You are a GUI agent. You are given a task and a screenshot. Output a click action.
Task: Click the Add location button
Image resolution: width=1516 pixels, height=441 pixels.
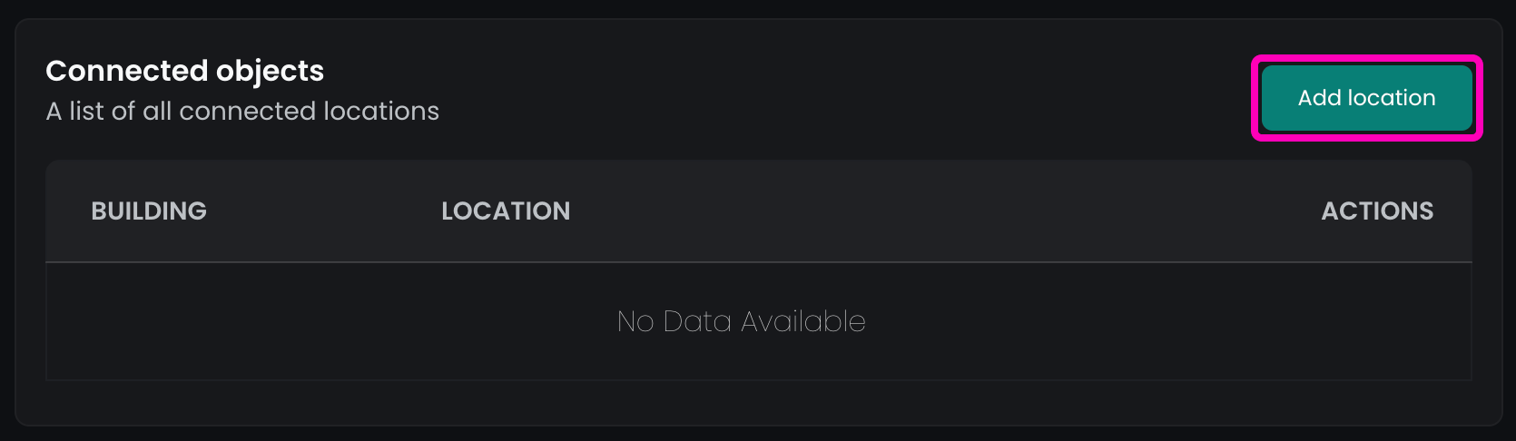click(1366, 98)
